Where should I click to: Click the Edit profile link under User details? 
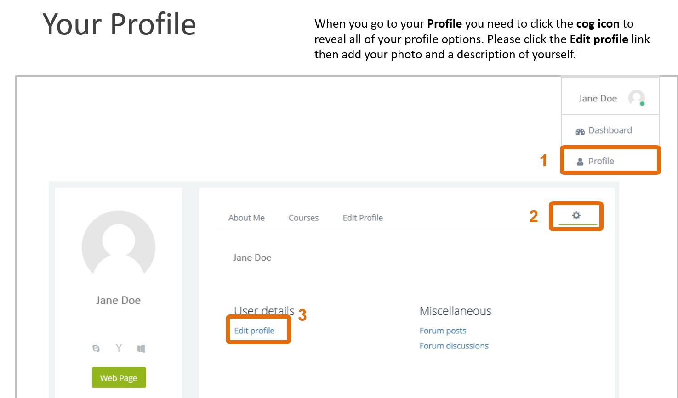point(254,331)
